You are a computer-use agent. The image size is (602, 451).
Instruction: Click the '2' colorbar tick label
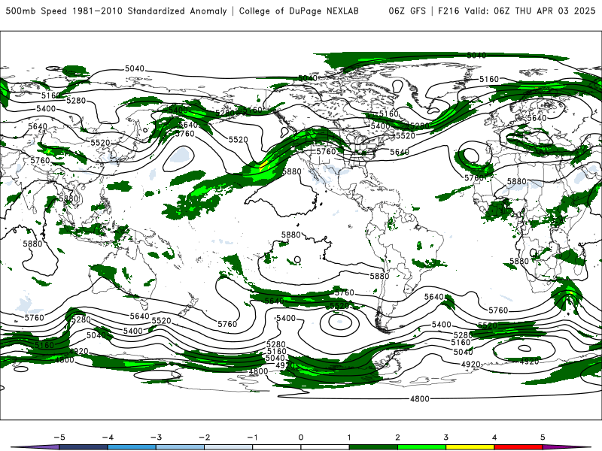(x=398, y=437)
